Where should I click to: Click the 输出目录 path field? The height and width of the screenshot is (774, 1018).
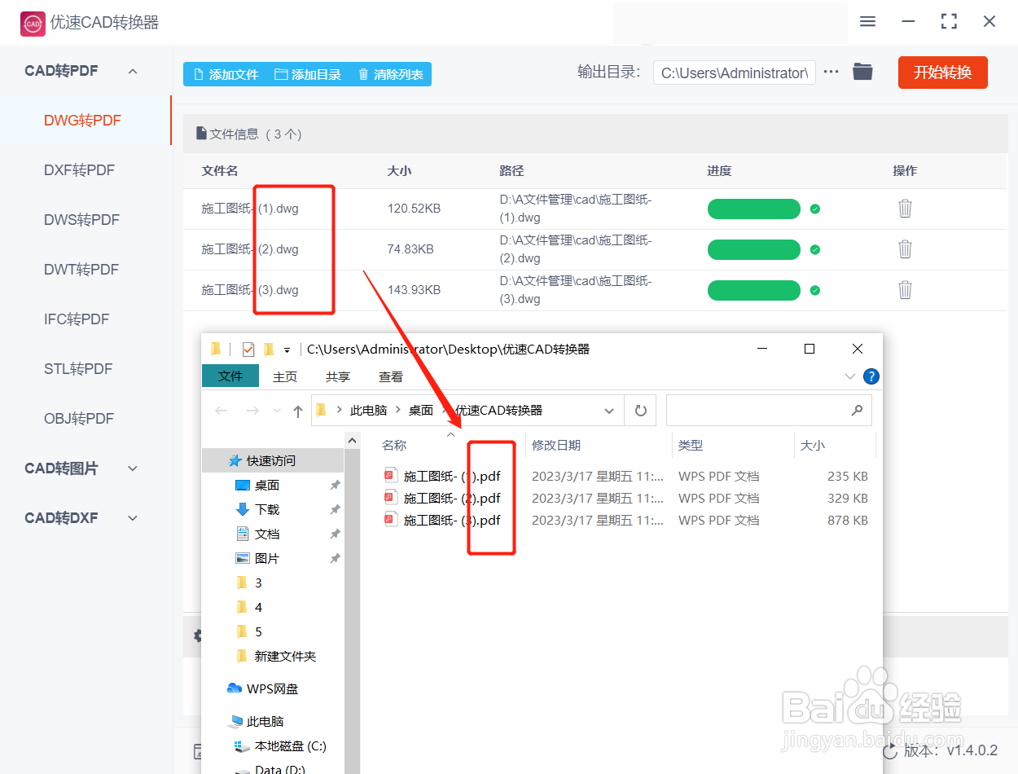735,73
